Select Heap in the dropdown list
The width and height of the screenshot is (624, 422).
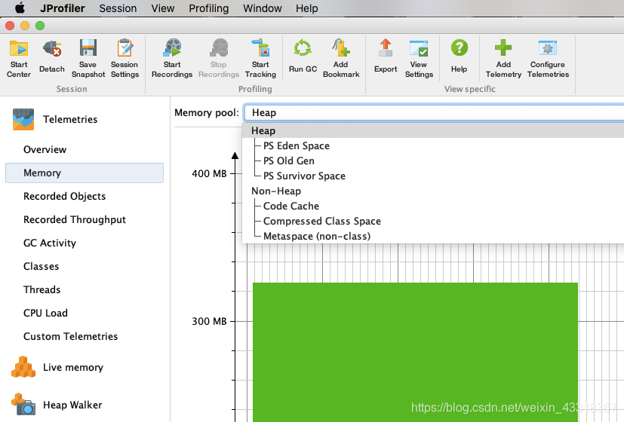pos(433,130)
